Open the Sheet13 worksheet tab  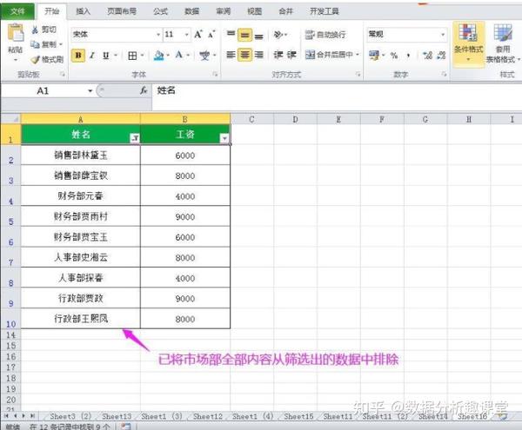[117, 416]
